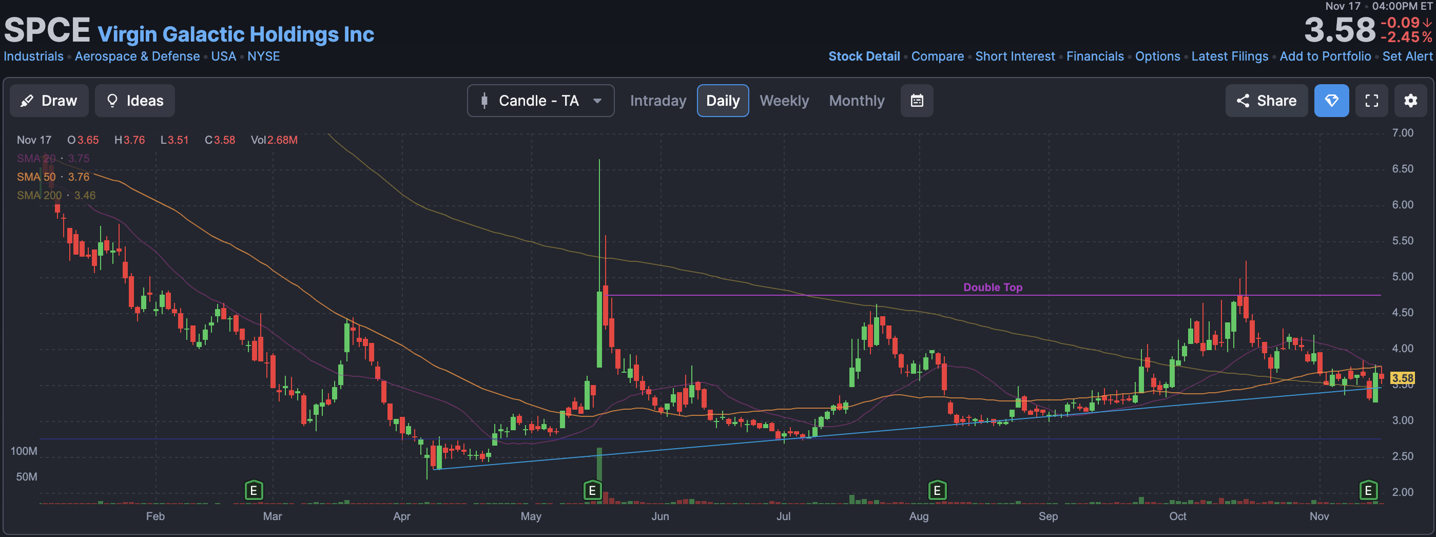Click the large 3.58 last price quote
Image resolution: width=1436 pixels, height=537 pixels.
1340,30
